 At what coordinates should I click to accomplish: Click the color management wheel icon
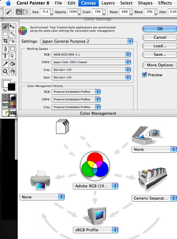23,30
